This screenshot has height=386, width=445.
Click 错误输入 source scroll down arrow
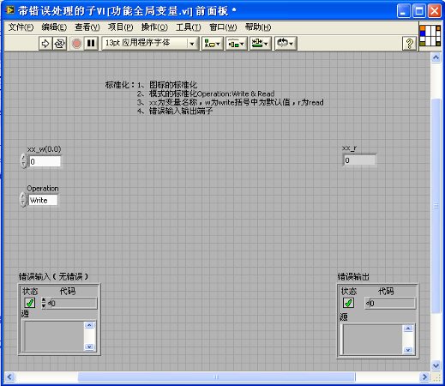tap(89, 347)
